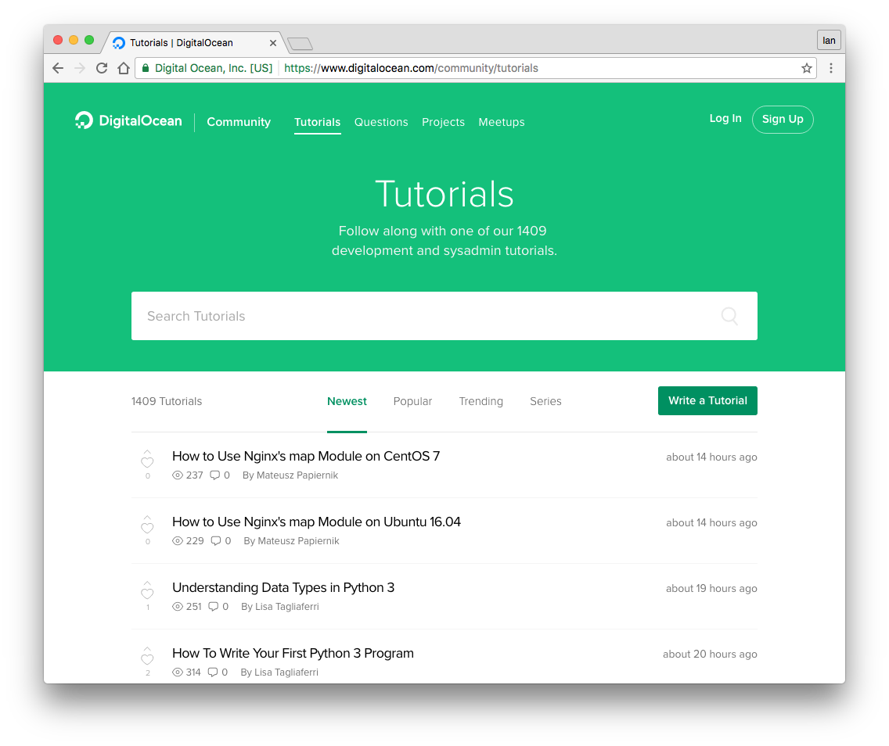Screen dimensions: 889x746
Task: Switch to the Trending tab
Action: click(x=480, y=401)
